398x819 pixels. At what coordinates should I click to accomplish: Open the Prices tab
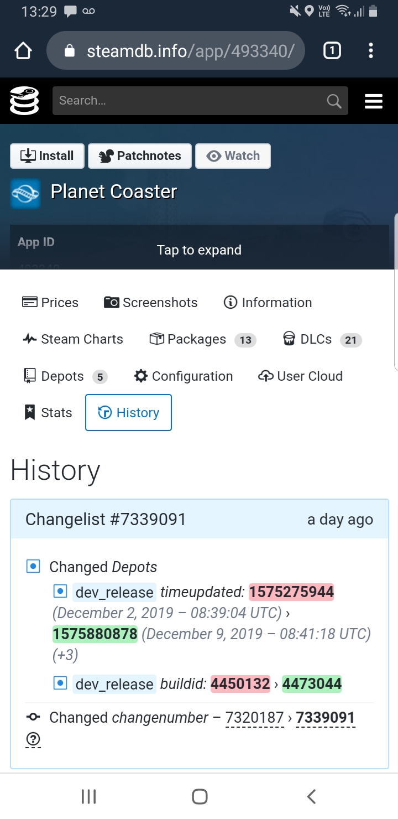50,303
